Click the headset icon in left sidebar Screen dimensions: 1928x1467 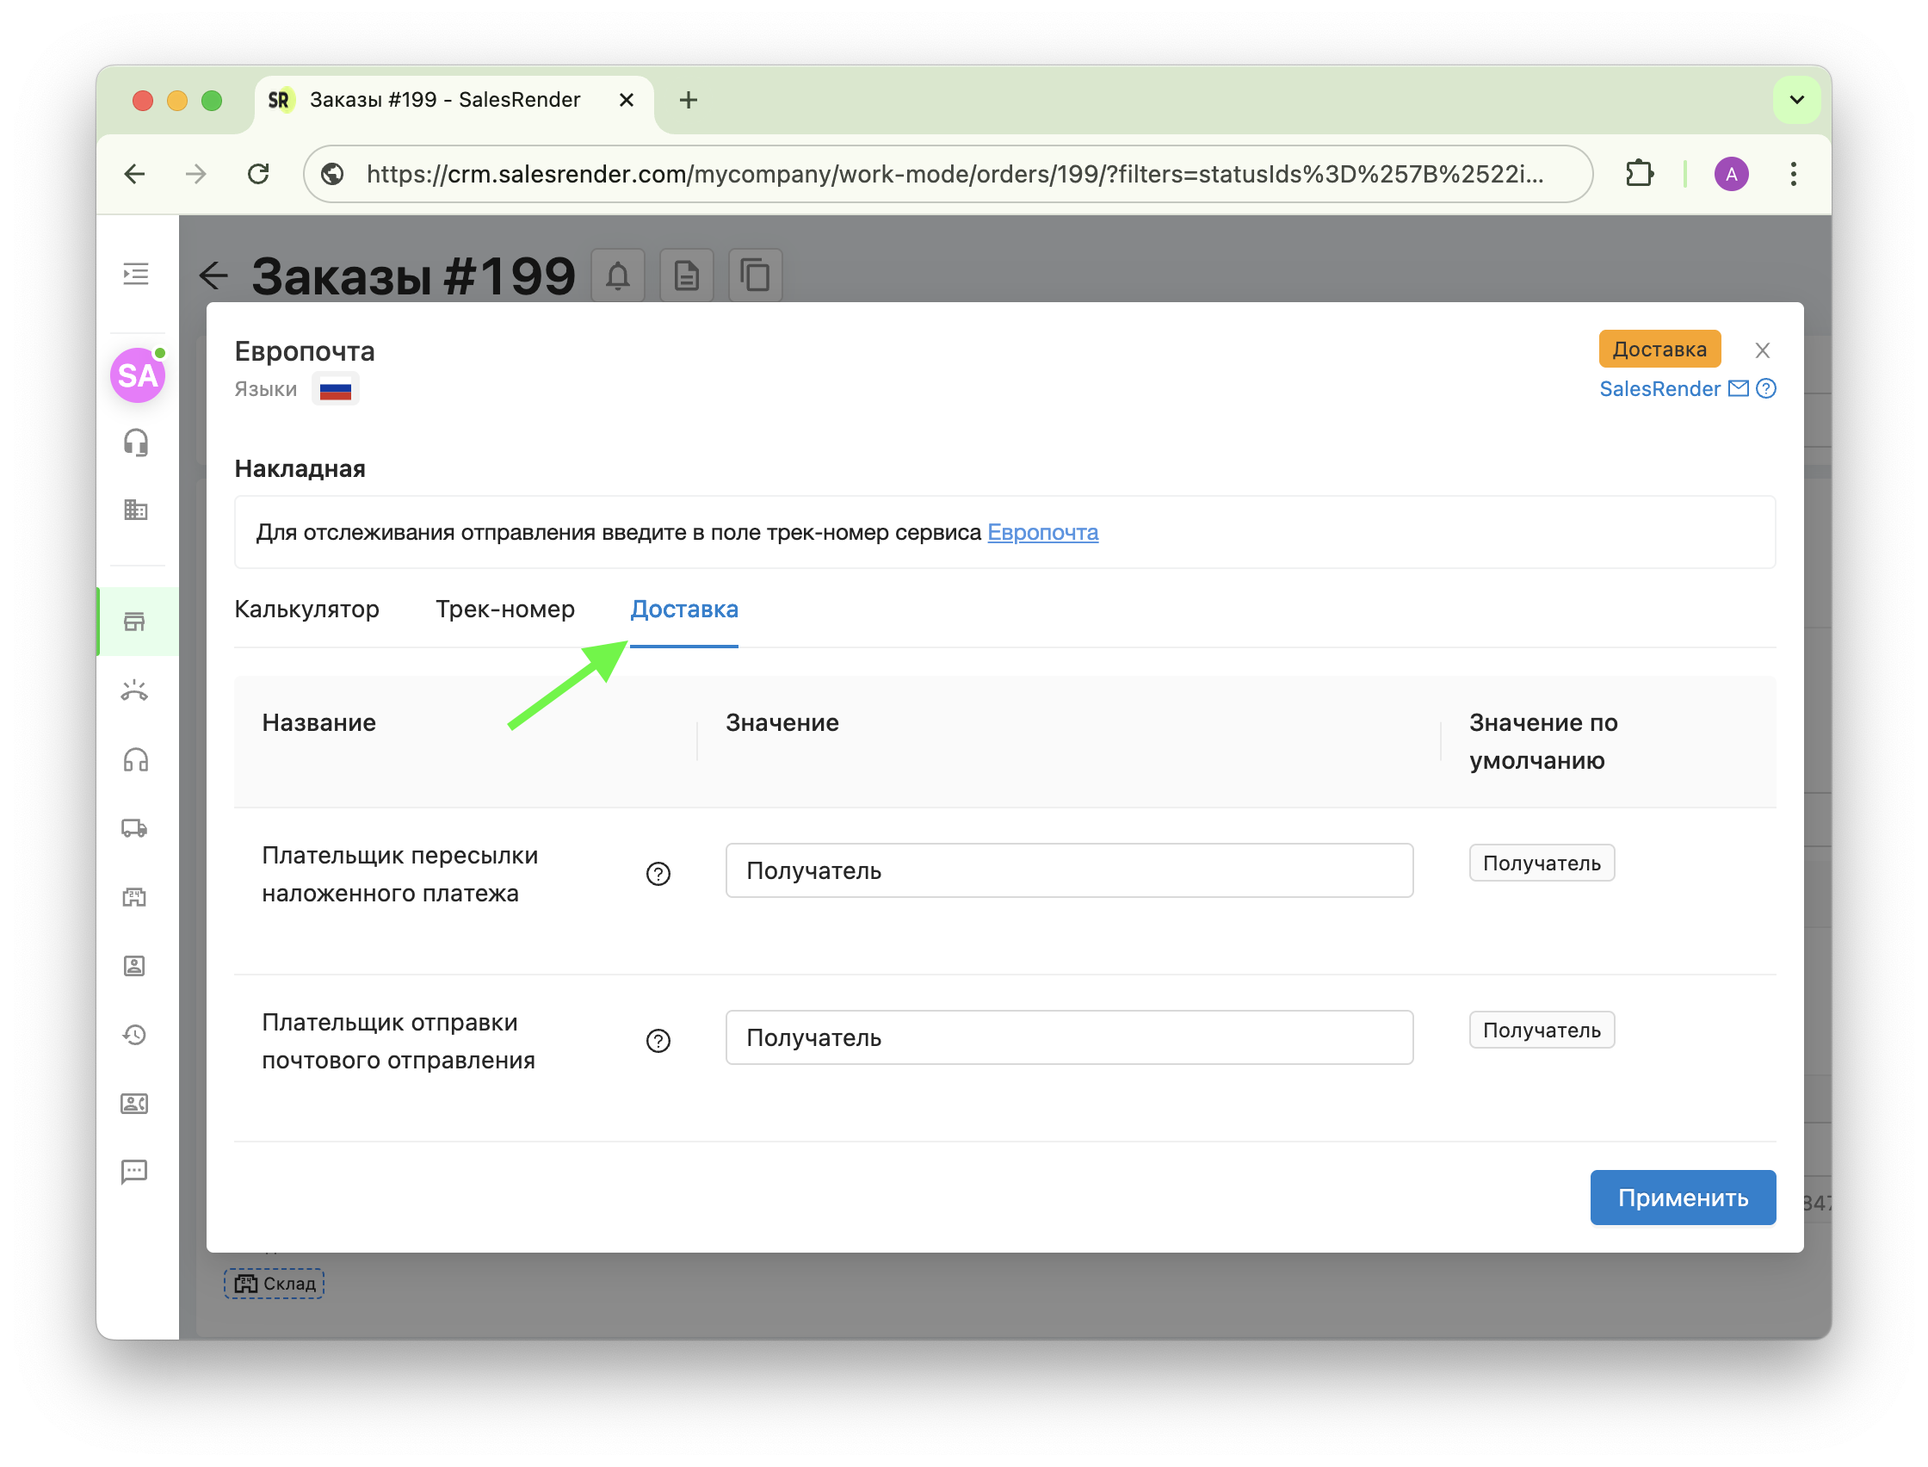[135, 443]
